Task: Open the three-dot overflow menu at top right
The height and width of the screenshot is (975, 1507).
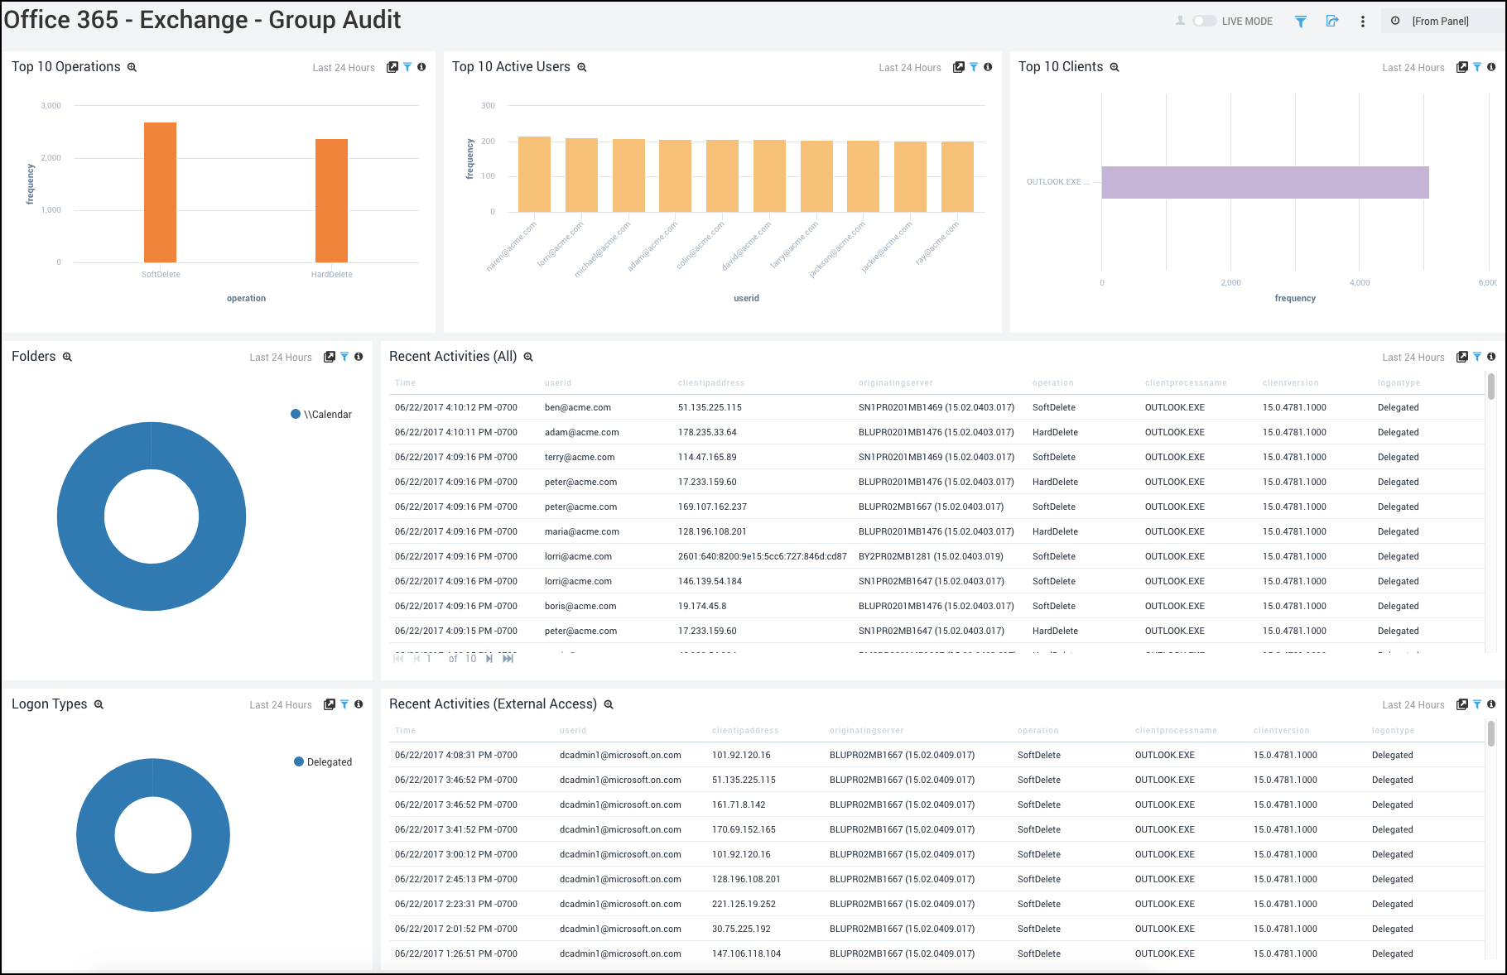Action: click(1362, 22)
